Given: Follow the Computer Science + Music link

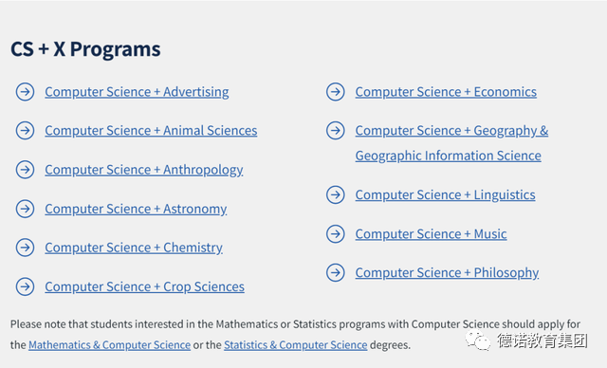Looking at the screenshot, I should click(x=431, y=234).
